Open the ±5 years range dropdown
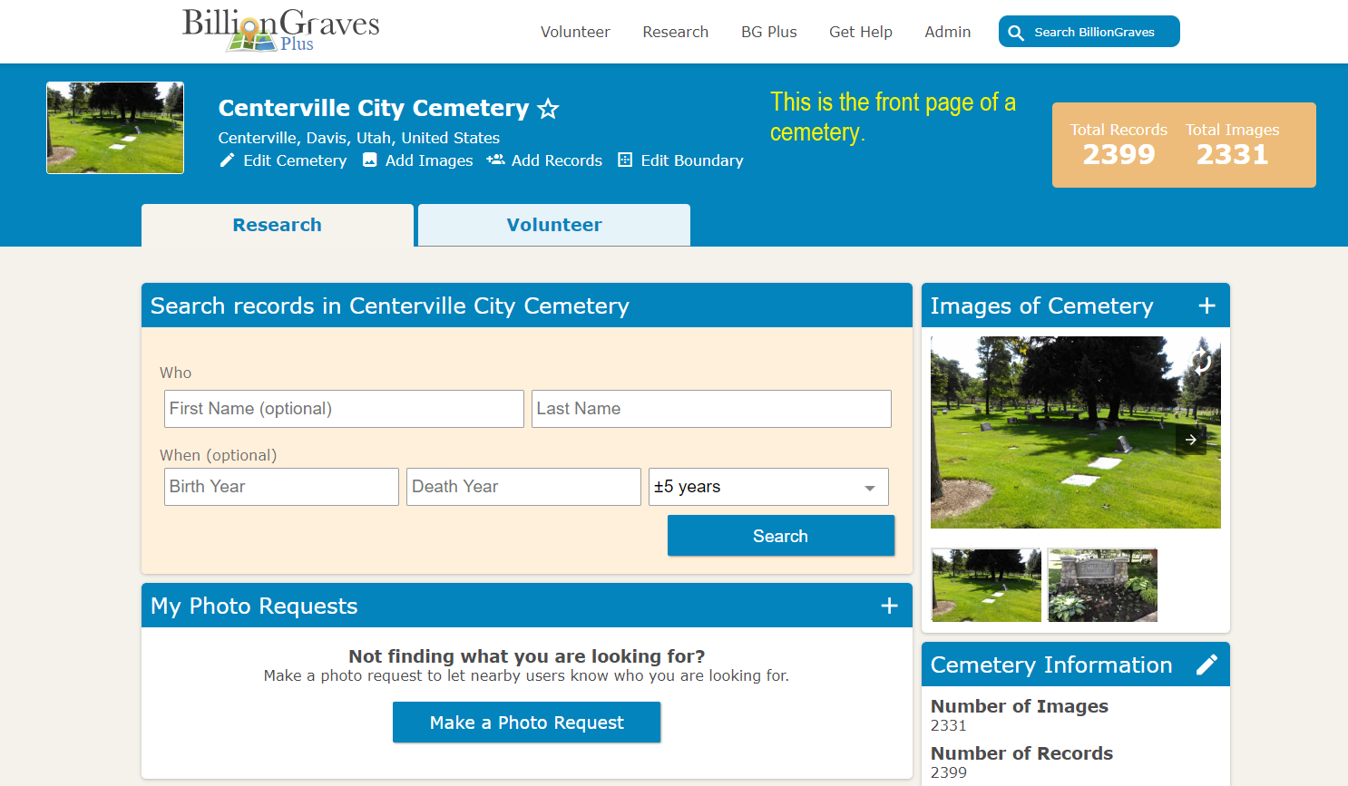 (x=768, y=487)
